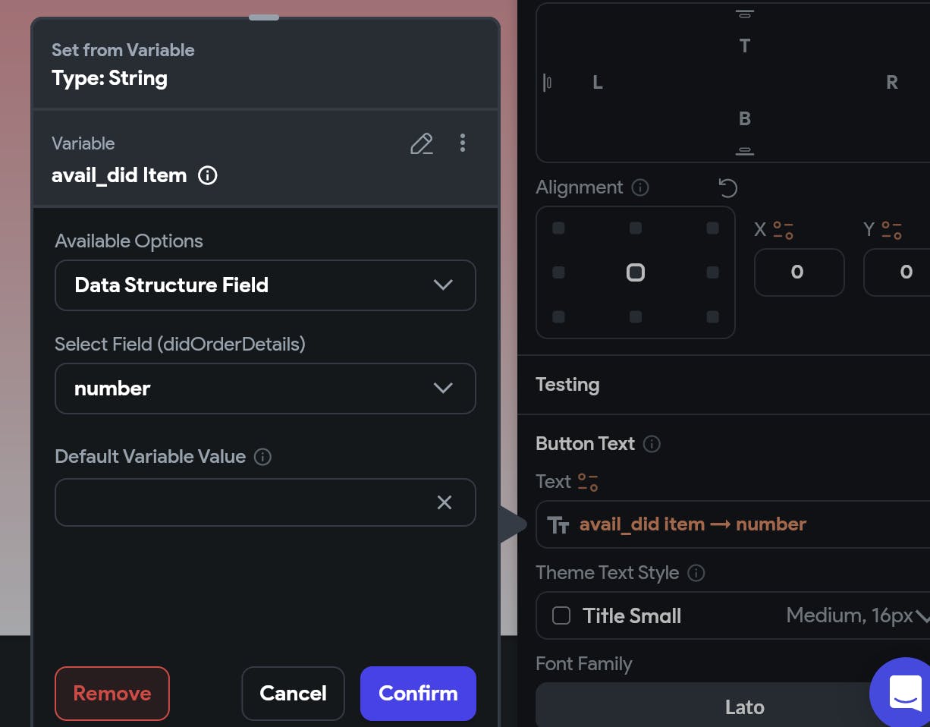930x727 pixels.
Task: Click the edit pencil icon beside Variable
Action: (x=421, y=143)
